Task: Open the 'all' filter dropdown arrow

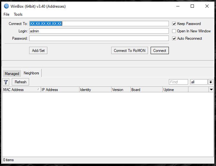Action: point(211,82)
